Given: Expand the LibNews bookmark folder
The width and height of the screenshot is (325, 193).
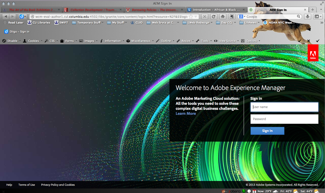Looking at the screenshot, I should coord(249,23).
